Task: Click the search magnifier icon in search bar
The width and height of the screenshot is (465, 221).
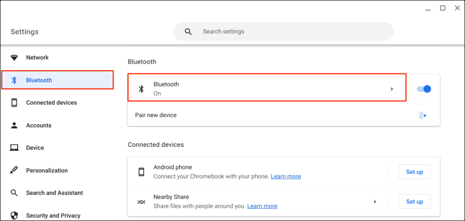Action: (188, 32)
